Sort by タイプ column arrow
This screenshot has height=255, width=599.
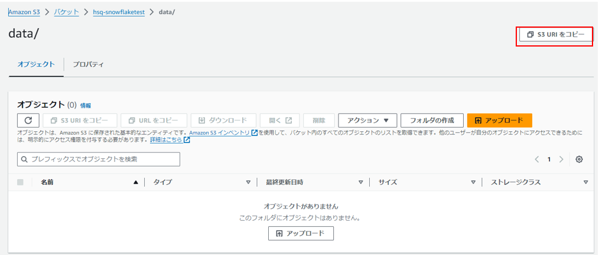pos(248,183)
